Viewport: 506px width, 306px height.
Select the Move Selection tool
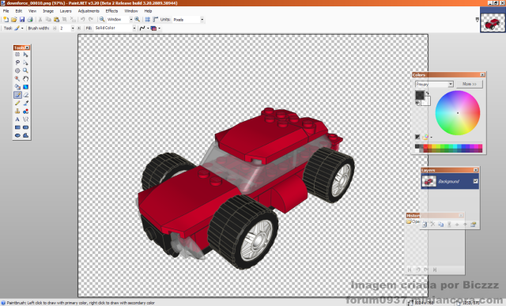(x=25, y=62)
